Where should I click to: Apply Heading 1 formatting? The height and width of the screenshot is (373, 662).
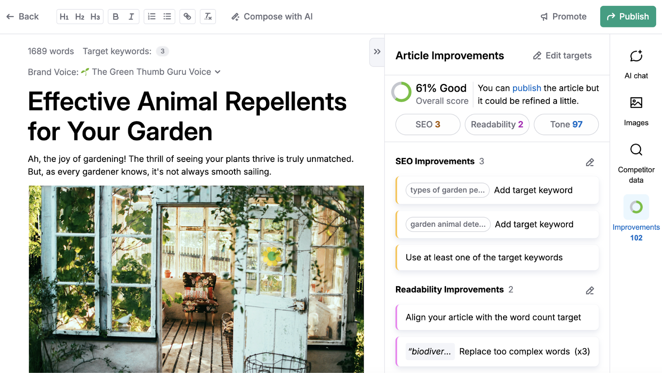click(x=64, y=17)
